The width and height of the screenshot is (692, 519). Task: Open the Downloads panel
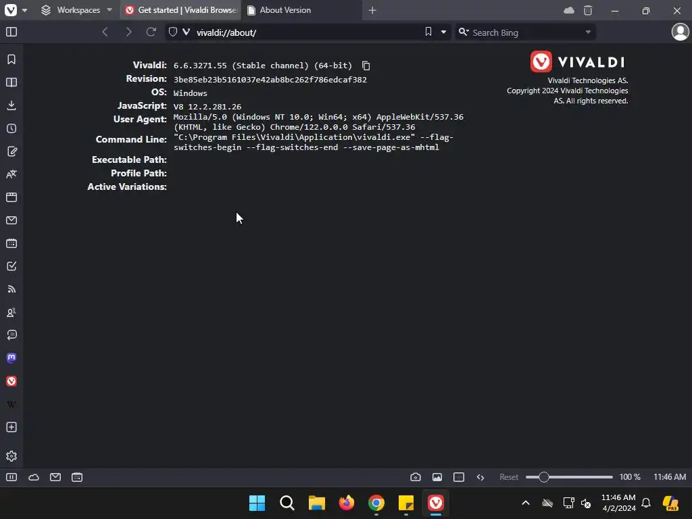point(11,105)
